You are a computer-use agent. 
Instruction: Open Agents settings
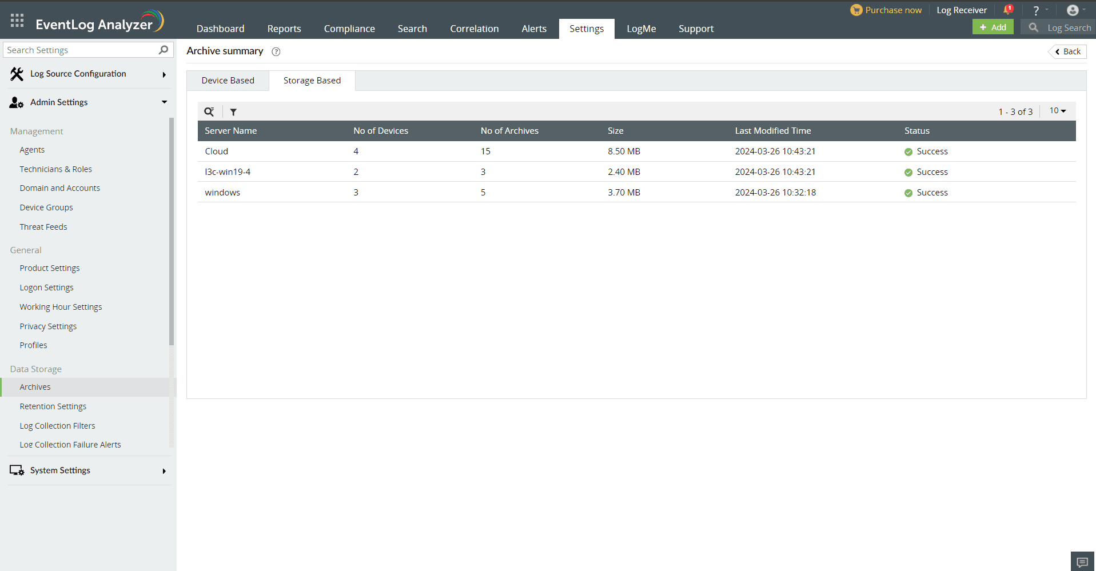coord(32,150)
